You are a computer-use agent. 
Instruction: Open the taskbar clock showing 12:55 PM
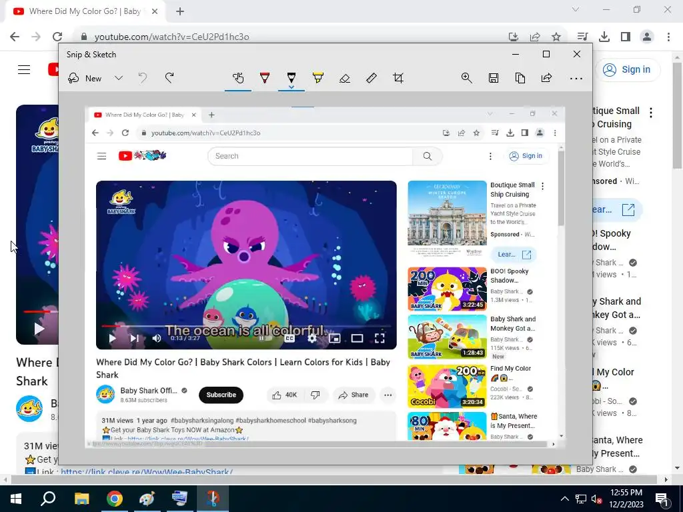[x=626, y=499]
